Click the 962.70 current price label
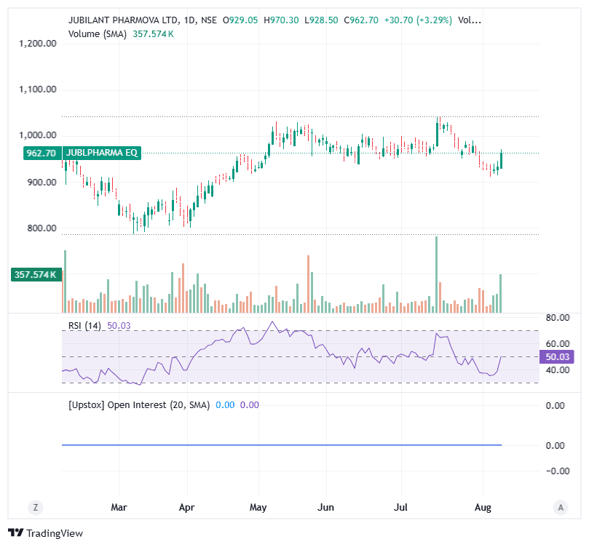The width and height of the screenshot is (589, 547). coord(41,153)
